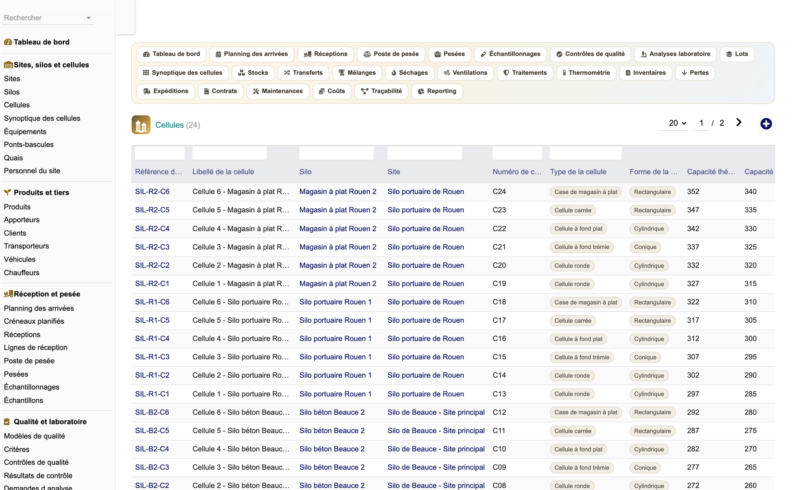This screenshot has height=490, width=792.
Task: Open Ventilations wind button
Action: (465, 73)
